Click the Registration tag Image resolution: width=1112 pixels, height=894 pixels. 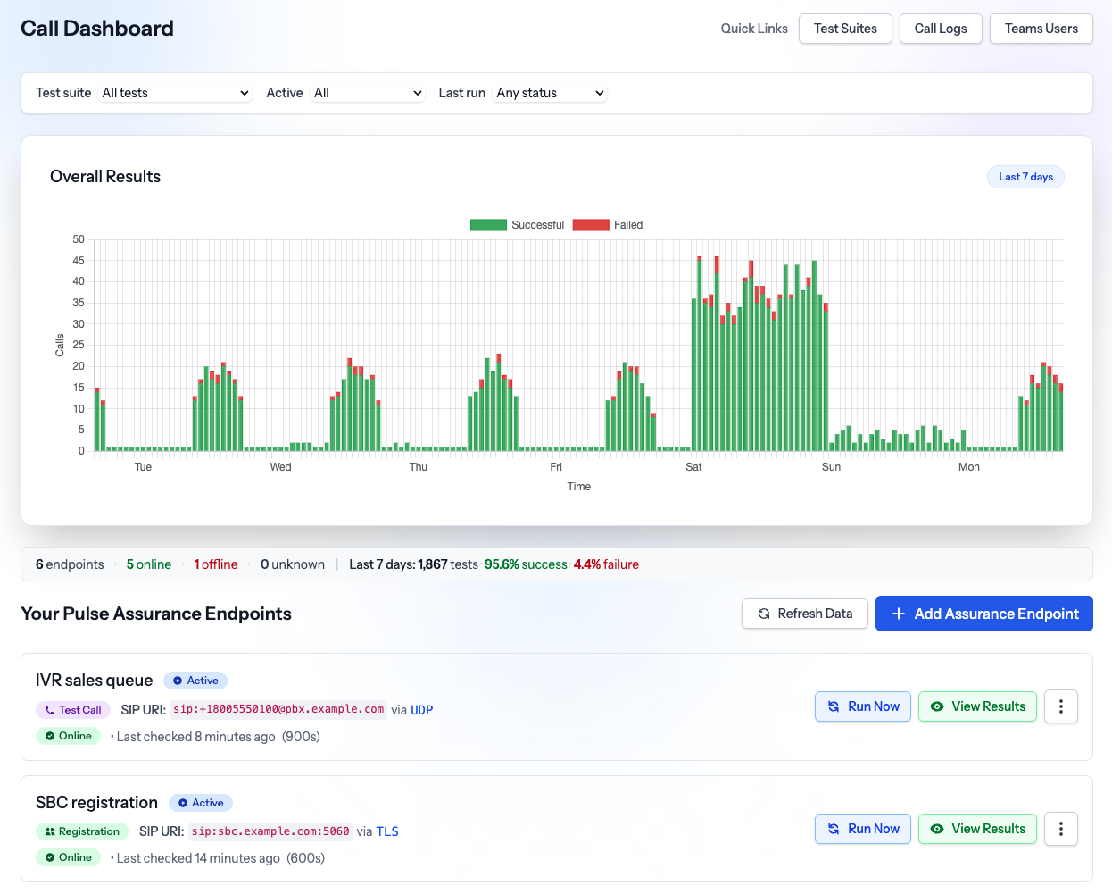pyautogui.click(x=82, y=831)
